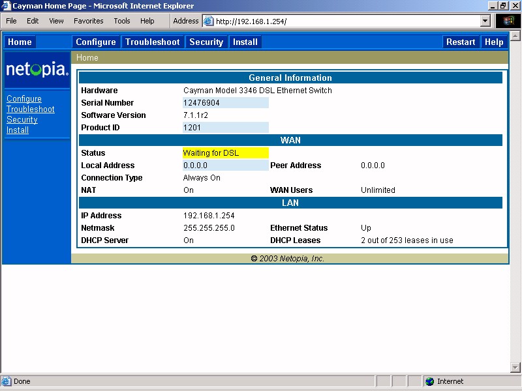Follow the Install link in the sidebar
This screenshot has height=391, width=522.
click(x=18, y=130)
